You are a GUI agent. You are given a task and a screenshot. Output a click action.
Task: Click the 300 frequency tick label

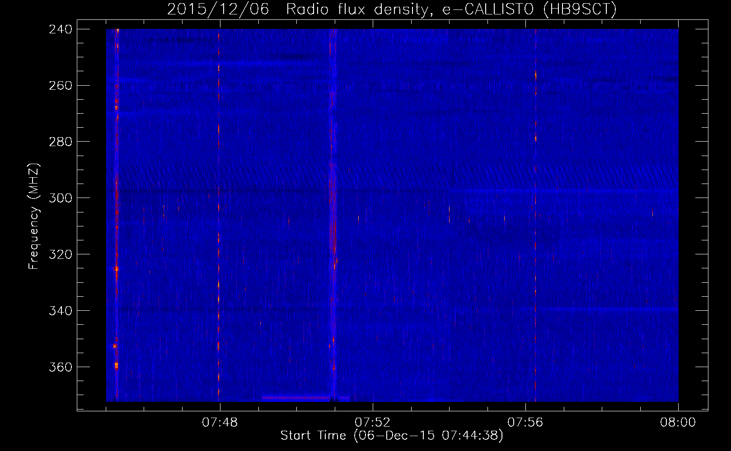click(x=61, y=198)
